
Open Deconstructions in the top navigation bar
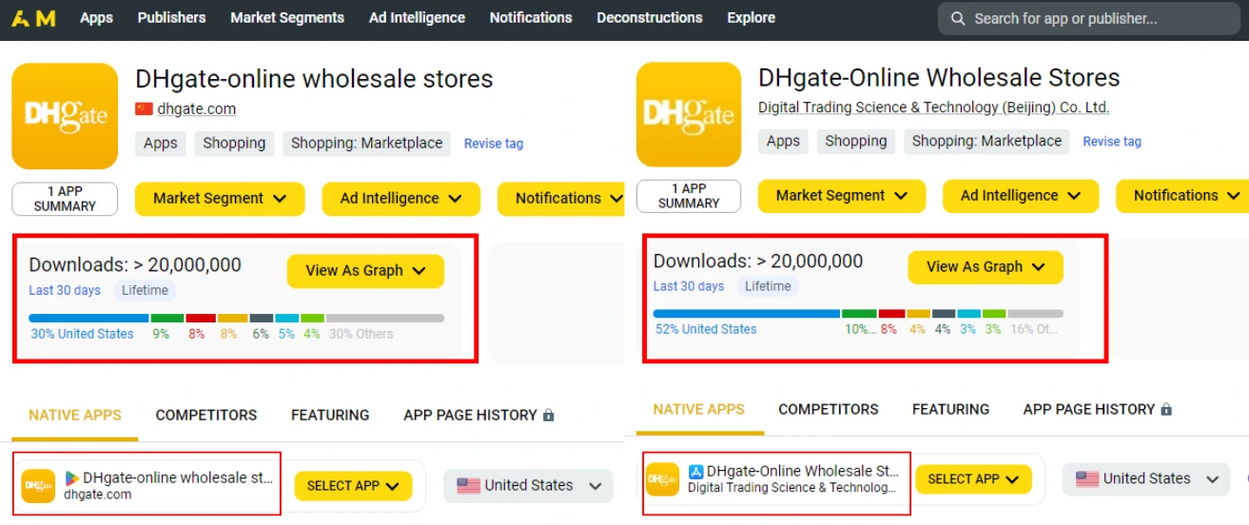pos(650,18)
